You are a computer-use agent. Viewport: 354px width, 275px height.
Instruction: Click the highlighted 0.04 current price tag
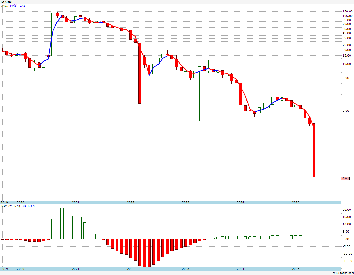pyautogui.click(x=346, y=178)
